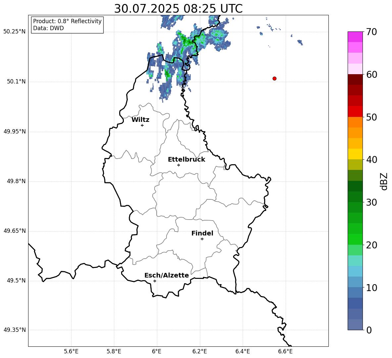Click latitude label 49.95°N
392x358 pixels.
pos(15,131)
